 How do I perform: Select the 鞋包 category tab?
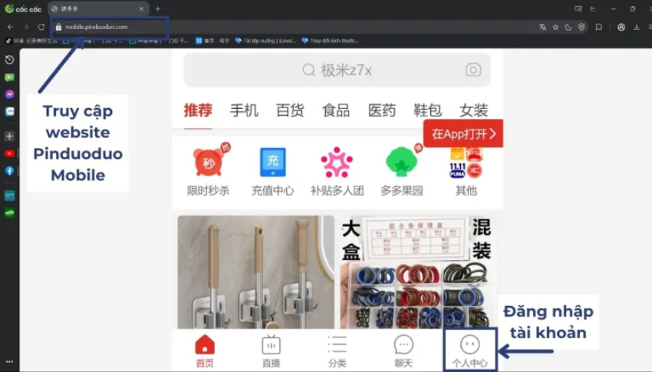pos(427,110)
